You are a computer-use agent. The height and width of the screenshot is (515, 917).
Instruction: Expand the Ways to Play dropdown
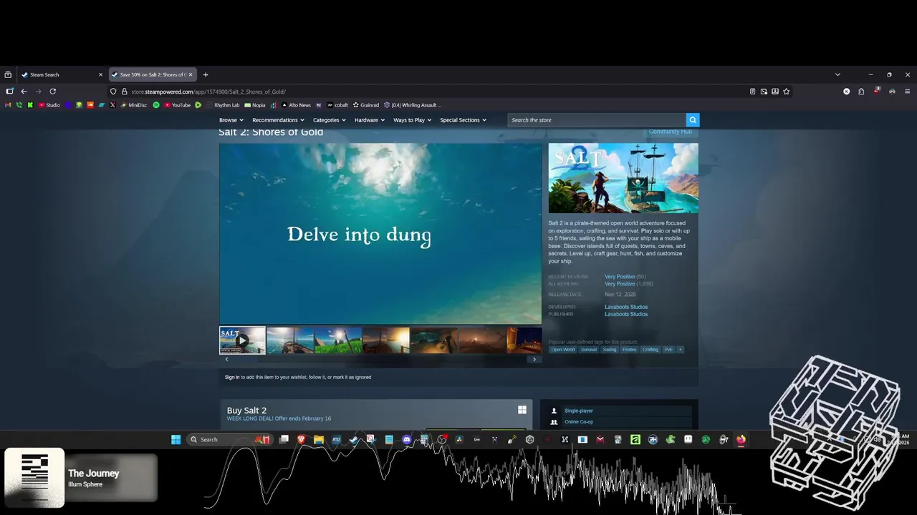pyautogui.click(x=413, y=120)
